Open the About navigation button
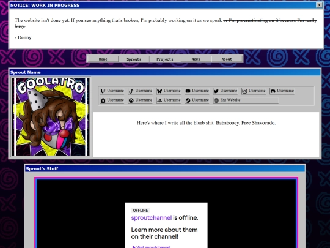This screenshot has height=248, width=330. tap(227, 59)
